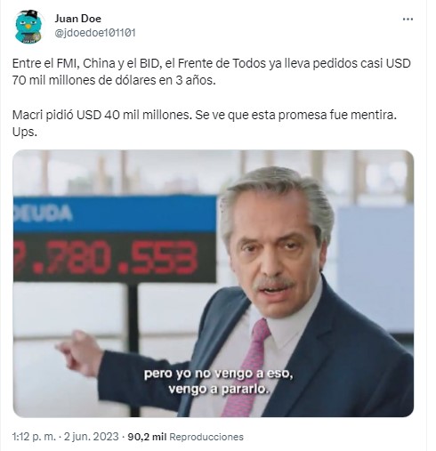
Task: Play the embedded video thumbnail
Action: (x=214, y=283)
